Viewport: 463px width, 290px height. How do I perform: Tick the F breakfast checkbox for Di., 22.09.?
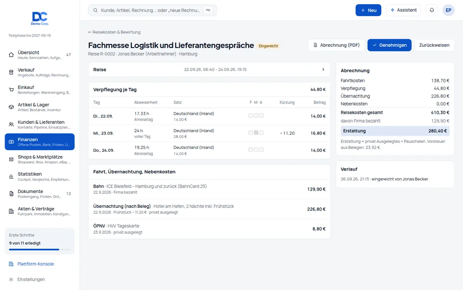(x=250, y=115)
